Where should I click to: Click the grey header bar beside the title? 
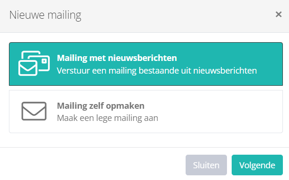tap(177, 15)
